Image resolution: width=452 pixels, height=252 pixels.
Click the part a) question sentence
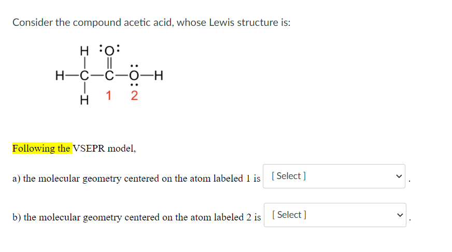tap(136, 179)
